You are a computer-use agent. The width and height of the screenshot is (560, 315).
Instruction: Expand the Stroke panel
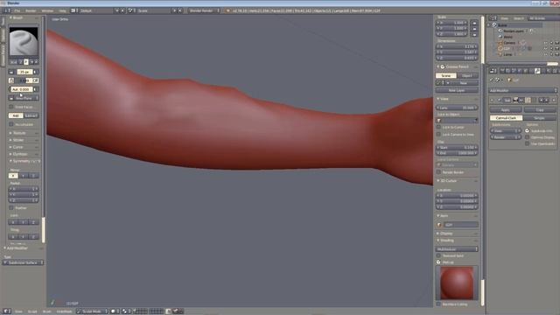pyautogui.click(x=18, y=140)
